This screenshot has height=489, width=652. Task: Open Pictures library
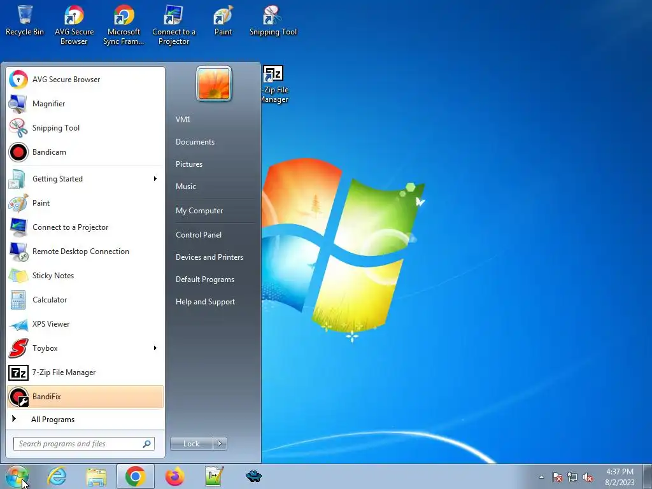click(215, 164)
